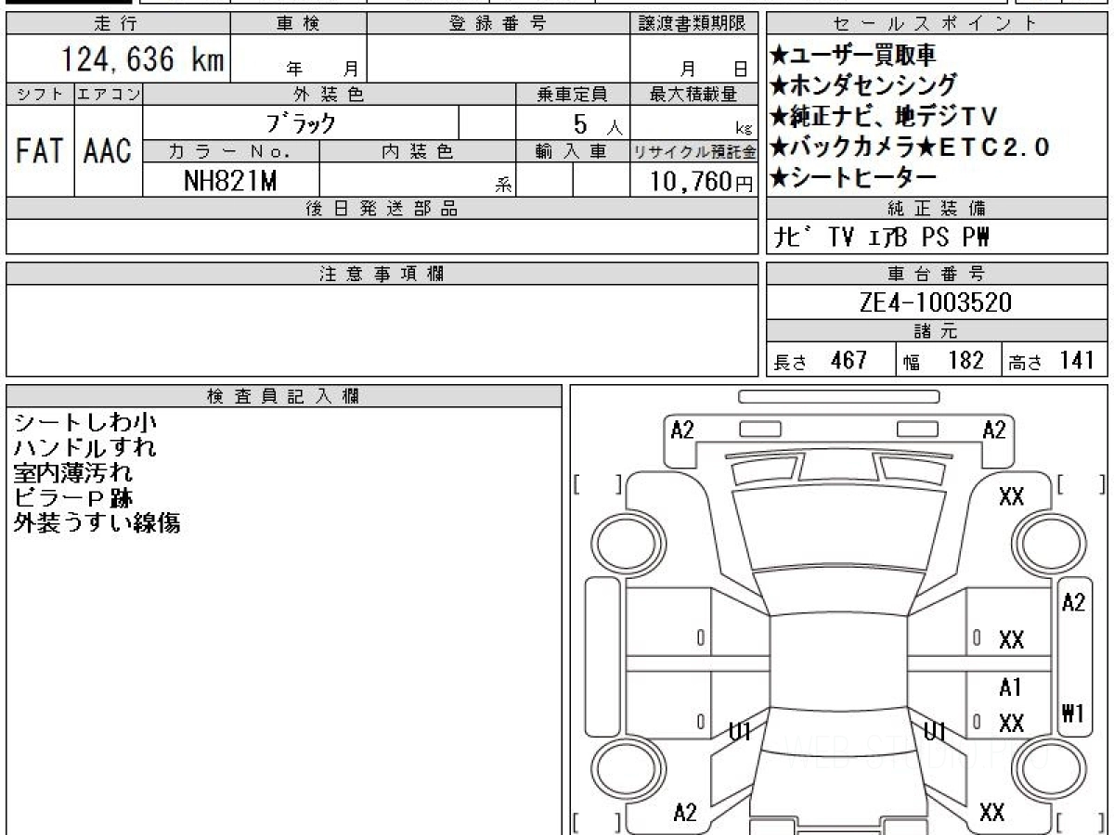
Task: Select inspector note ハンドルすれ
Action: click(x=85, y=447)
